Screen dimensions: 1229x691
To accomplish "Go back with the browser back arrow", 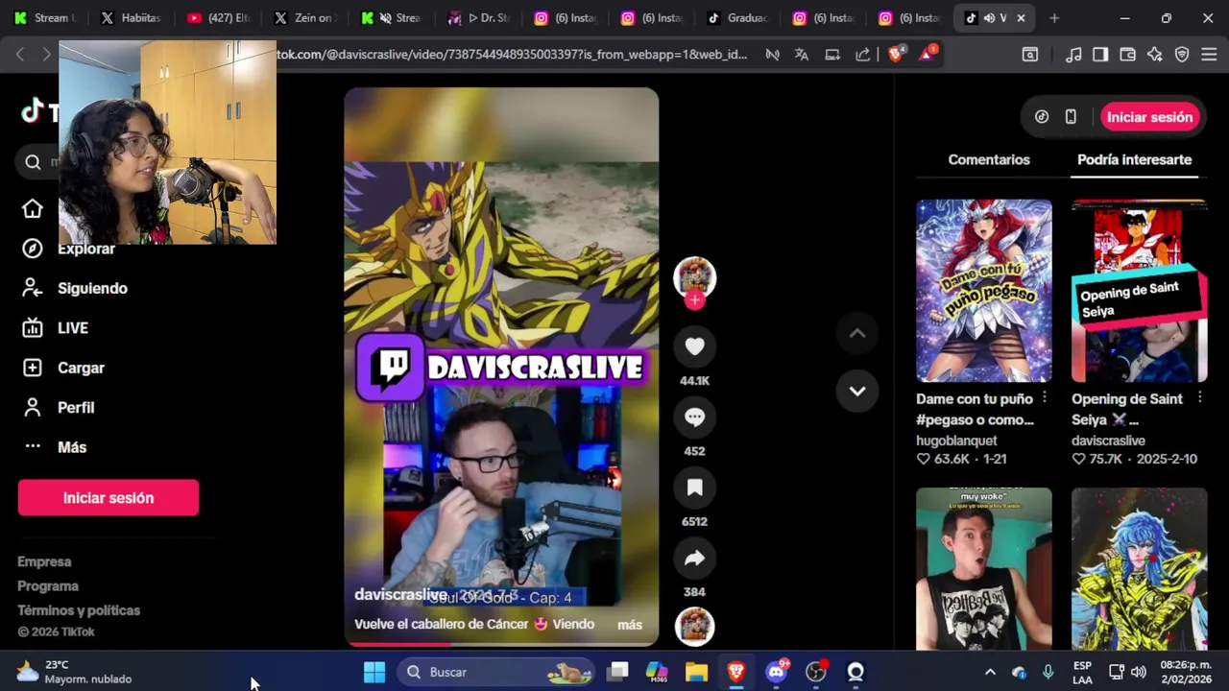I will (20, 55).
